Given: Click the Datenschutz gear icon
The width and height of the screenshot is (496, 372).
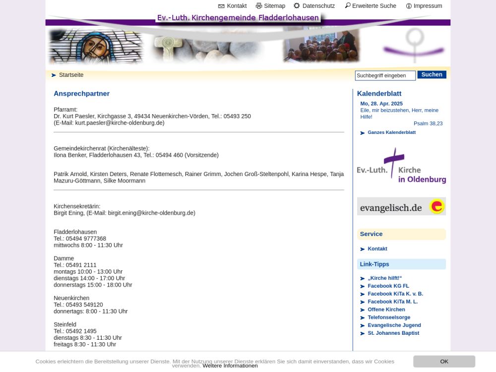Looking at the screenshot, I should [297, 6].
